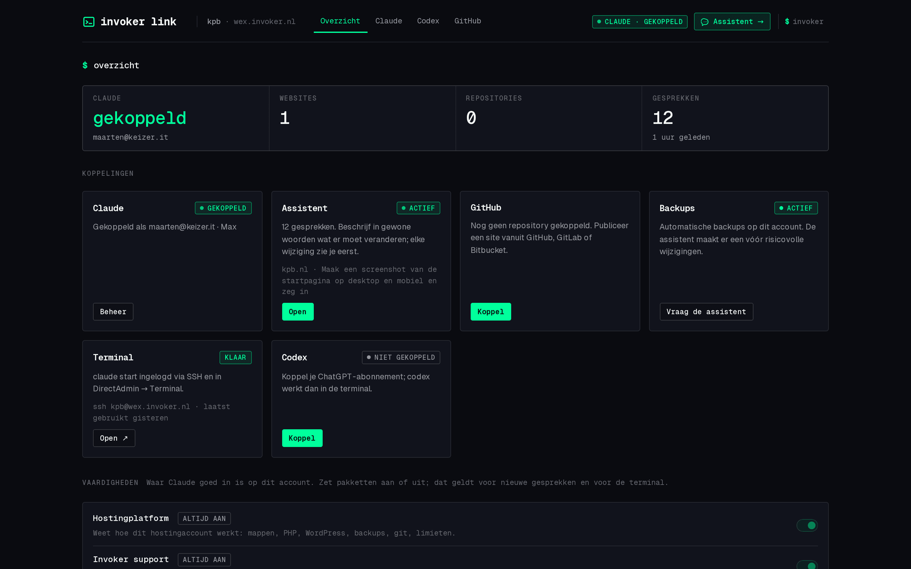Screen dimensions: 911x569
Task: Open the Overzicht tab
Action: 340,21
